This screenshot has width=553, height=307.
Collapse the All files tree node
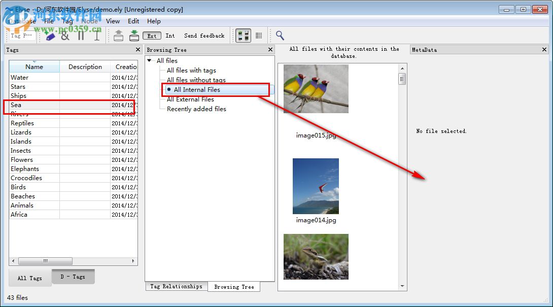coord(150,61)
